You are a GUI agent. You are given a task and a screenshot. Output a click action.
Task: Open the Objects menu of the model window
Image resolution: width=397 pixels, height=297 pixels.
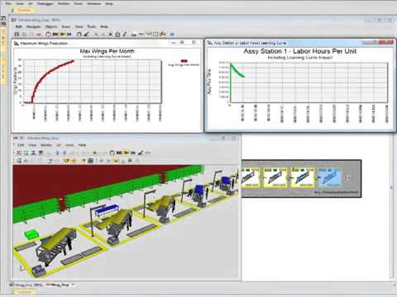51,26
